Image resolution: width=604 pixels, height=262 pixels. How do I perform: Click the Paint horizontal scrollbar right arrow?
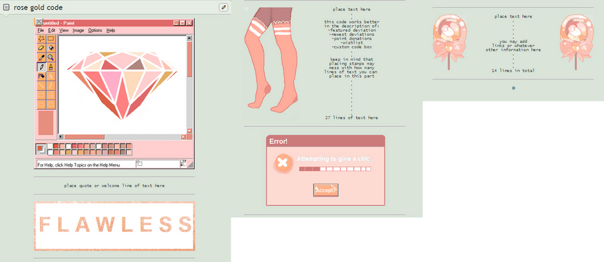click(x=183, y=137)
